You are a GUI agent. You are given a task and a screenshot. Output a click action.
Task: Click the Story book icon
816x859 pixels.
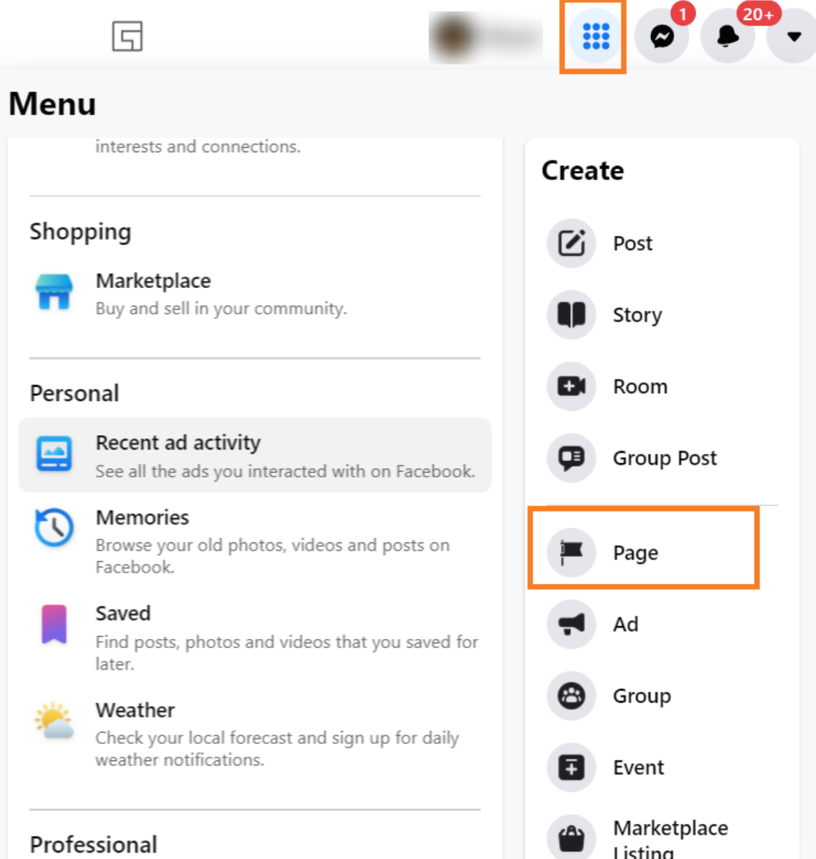tap(571, 315)
